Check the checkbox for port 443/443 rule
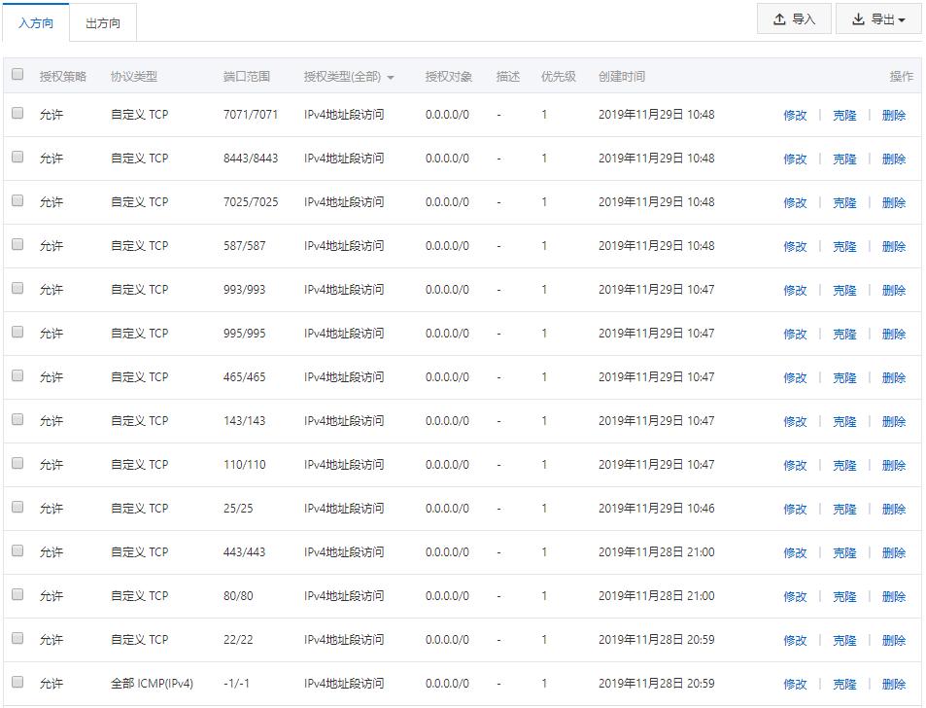Viewport: 926px width, 708px height. click(x=17, y=552)
